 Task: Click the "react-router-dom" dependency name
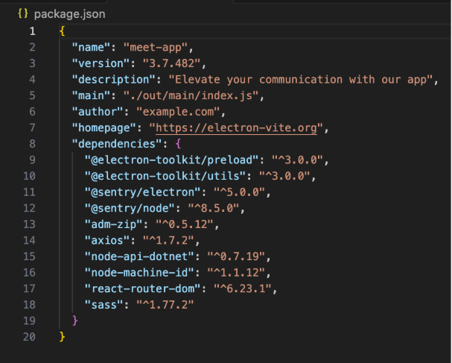click(143, 288)
